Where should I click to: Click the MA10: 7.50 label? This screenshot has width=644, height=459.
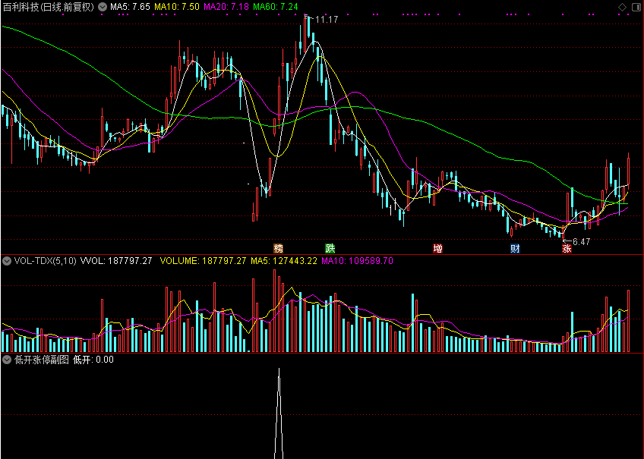[177, 7]
